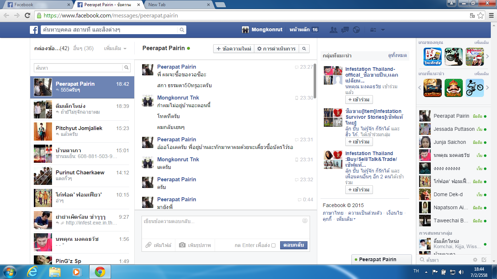497x279 pixels.
Task: Open บ้านตาเภา conversation in inbox
Action: pyautogui.click(x=82, y=154)
